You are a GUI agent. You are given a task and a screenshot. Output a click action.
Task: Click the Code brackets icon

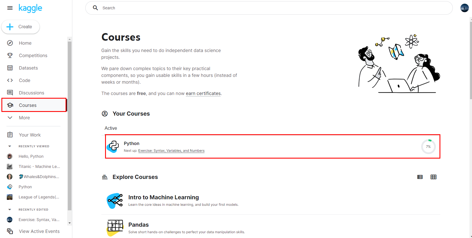pyautogui.click(x=10, y=80)
